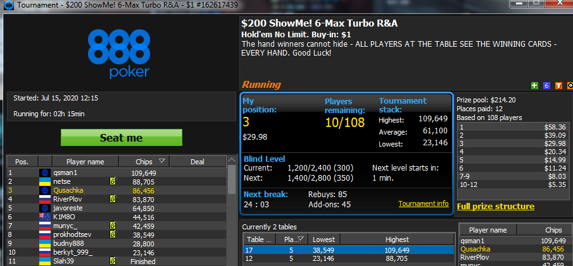Select player netse in standings
This screenshot has height=266, width=573.
click(116, 181)
